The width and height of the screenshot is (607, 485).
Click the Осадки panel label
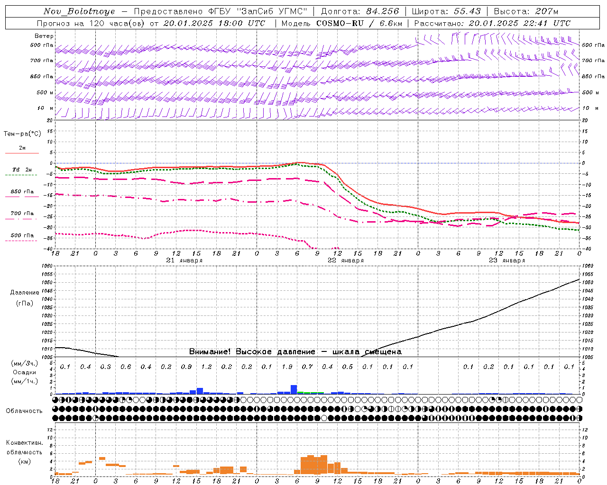point(24,372)
